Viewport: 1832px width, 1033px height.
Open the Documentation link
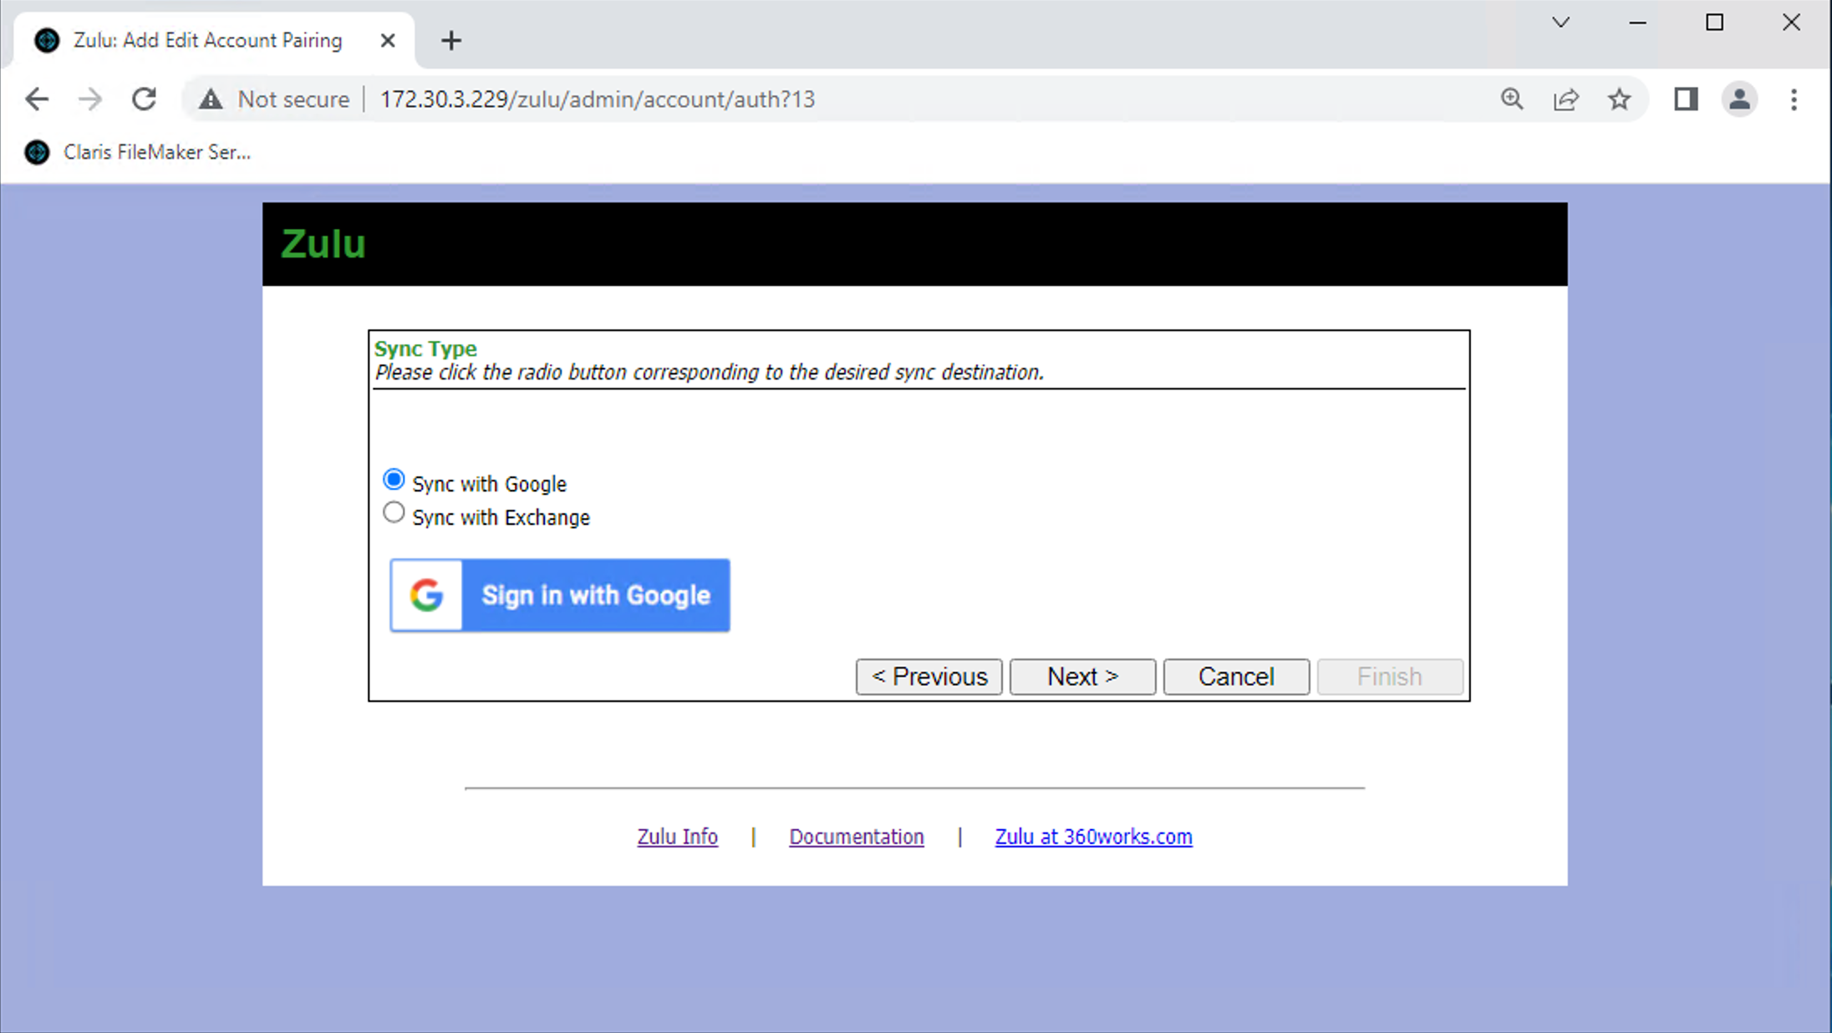tap(857, 837)
